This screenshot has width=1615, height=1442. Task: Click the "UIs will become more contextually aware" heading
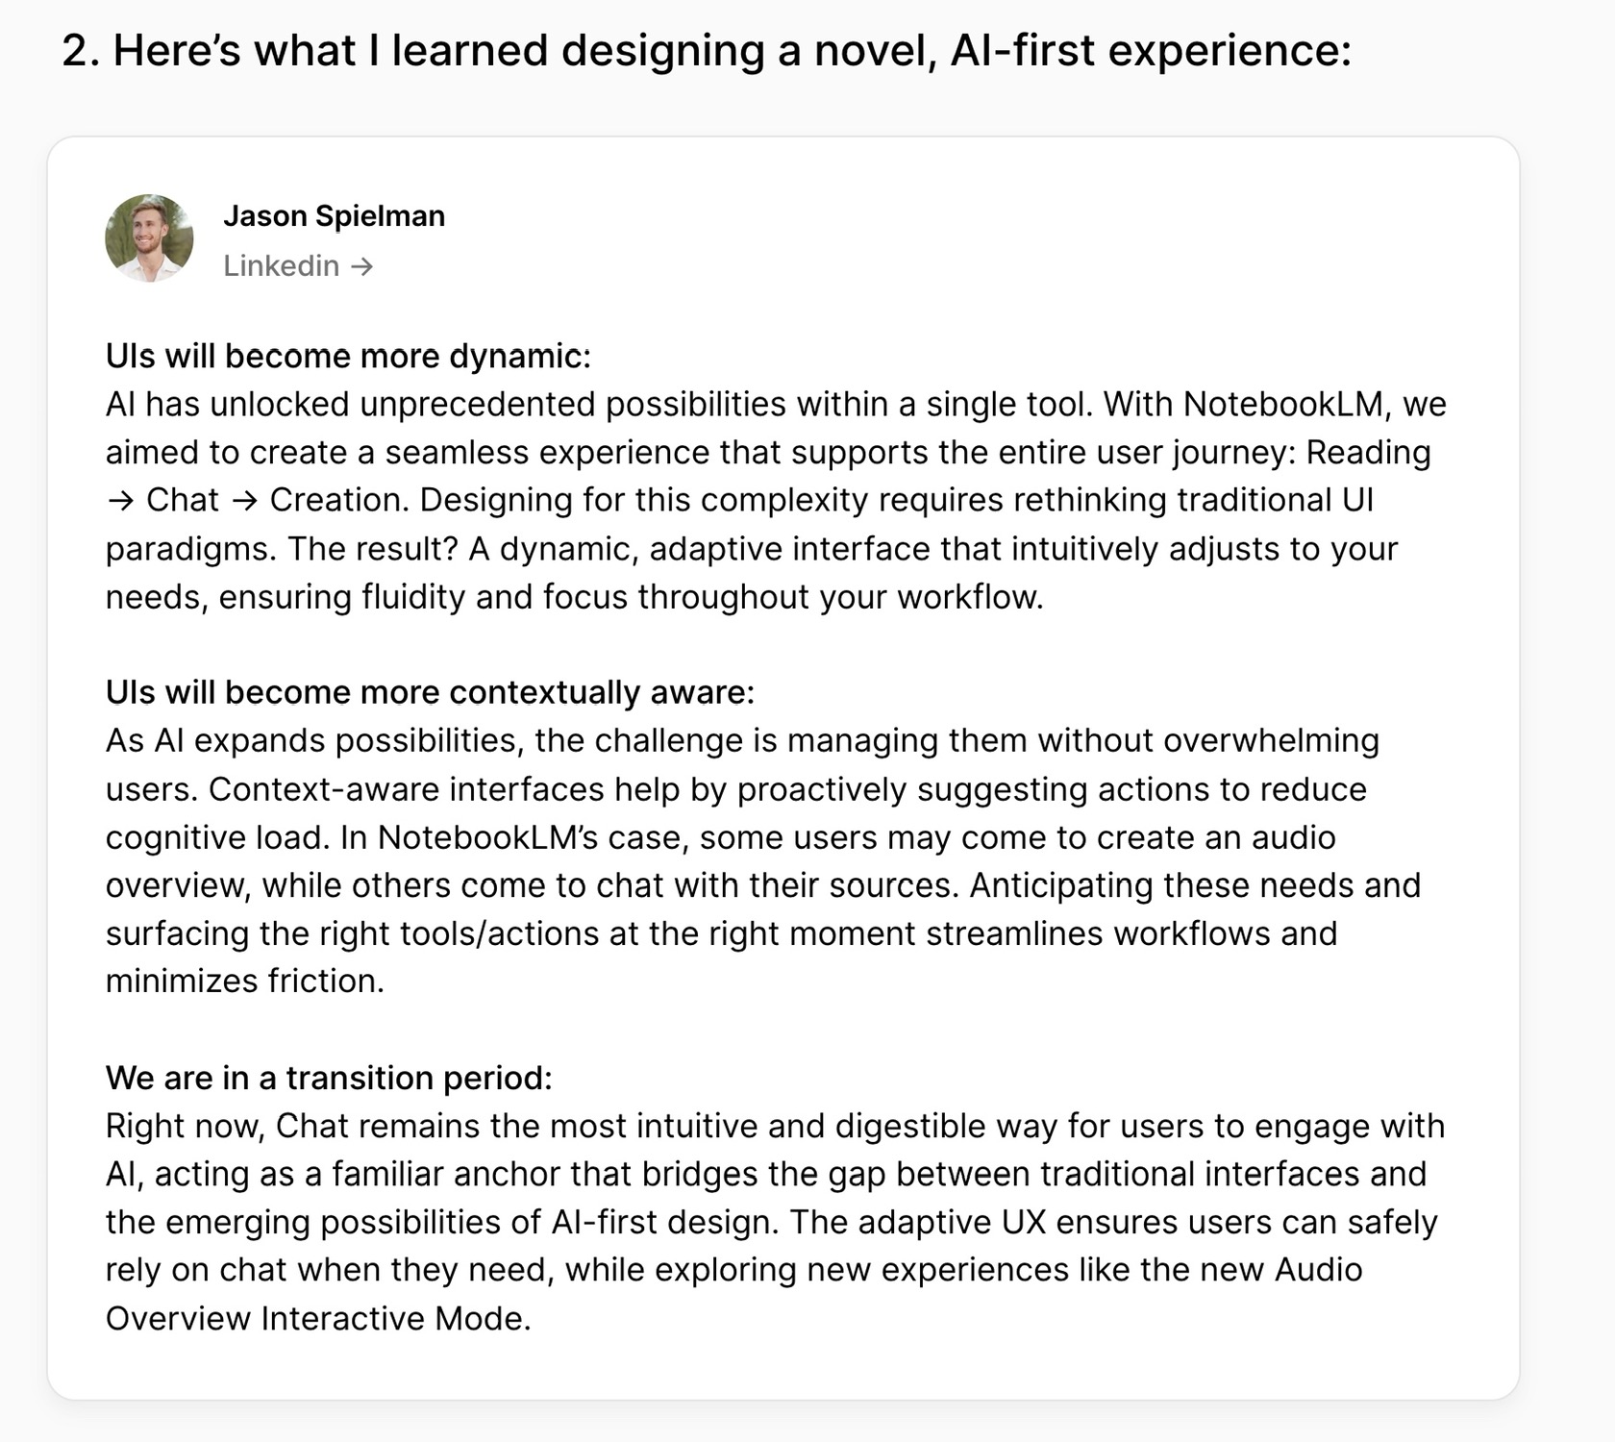[x=430, y=693]
